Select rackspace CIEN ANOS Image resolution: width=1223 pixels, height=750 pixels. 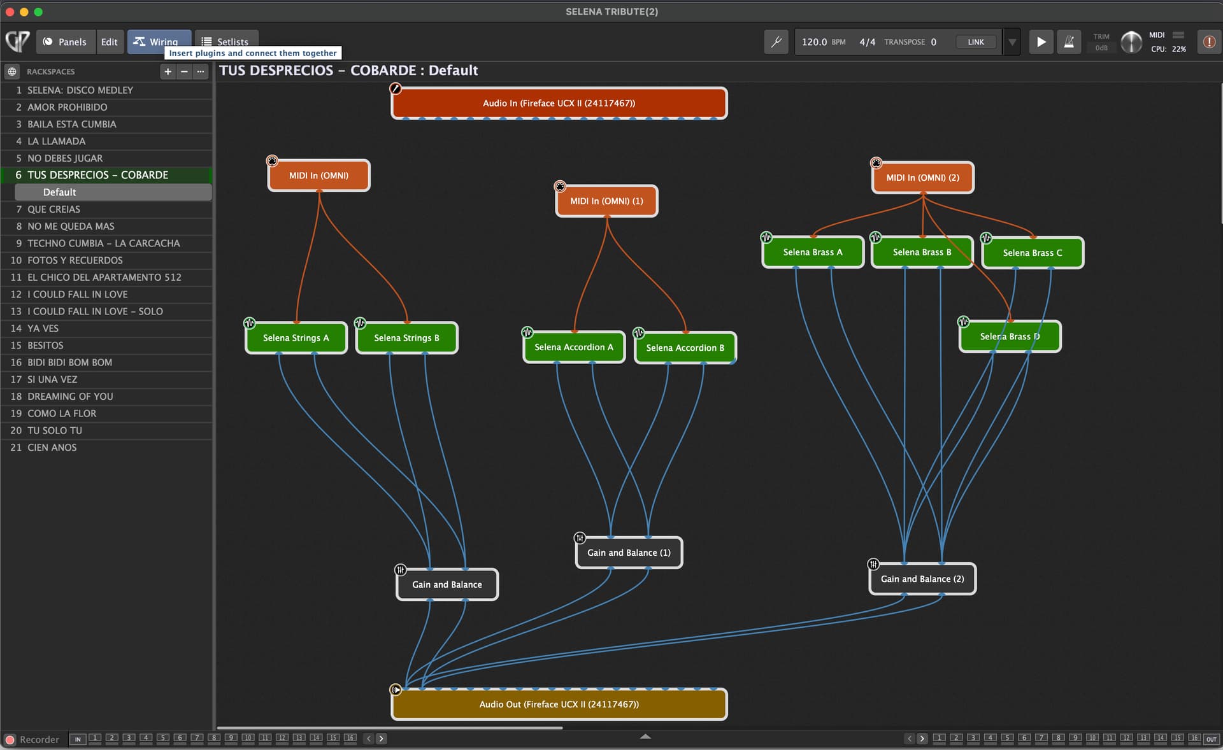tap(106, 448)
